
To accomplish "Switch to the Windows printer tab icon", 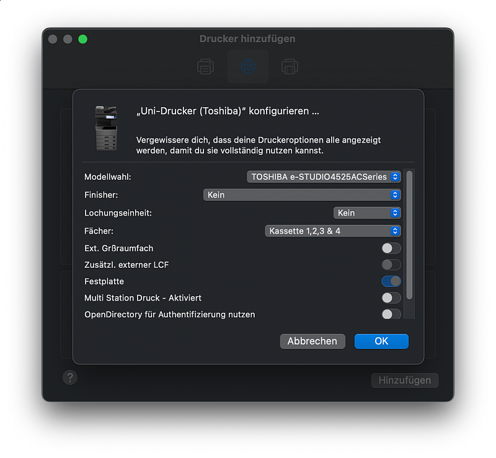I will [290, 66].
